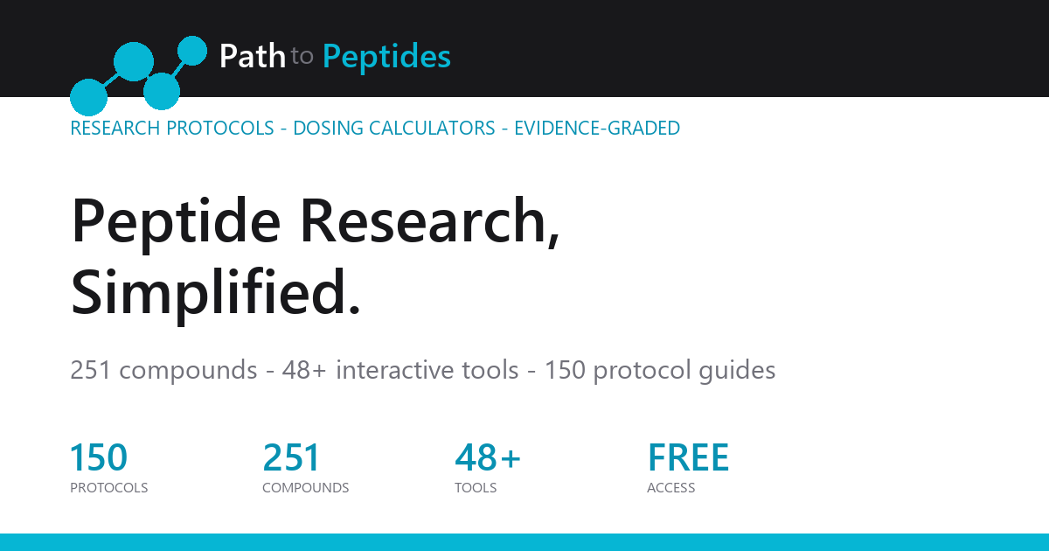Click the Path to Peptides molecule logo icon

pyautogui.click(x=138, y=76)
